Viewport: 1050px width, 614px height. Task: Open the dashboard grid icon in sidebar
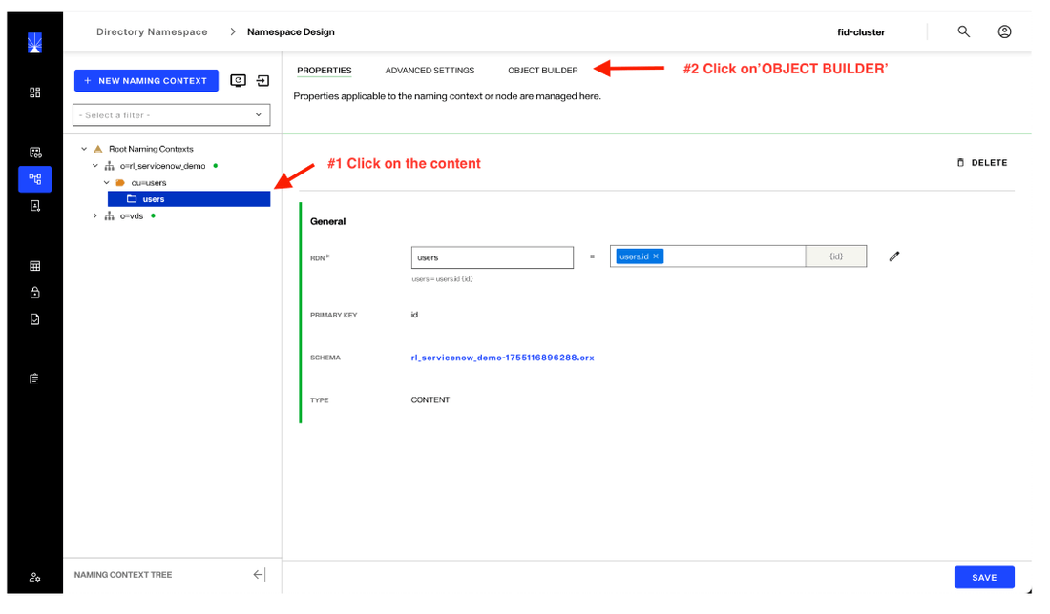point(34,92)
